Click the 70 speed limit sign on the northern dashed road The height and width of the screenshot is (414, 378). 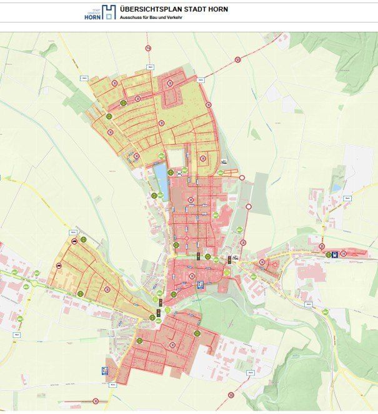(x=148, y=48)
